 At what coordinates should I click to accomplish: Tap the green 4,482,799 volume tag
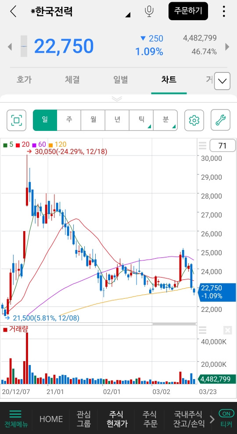point(216,379)
